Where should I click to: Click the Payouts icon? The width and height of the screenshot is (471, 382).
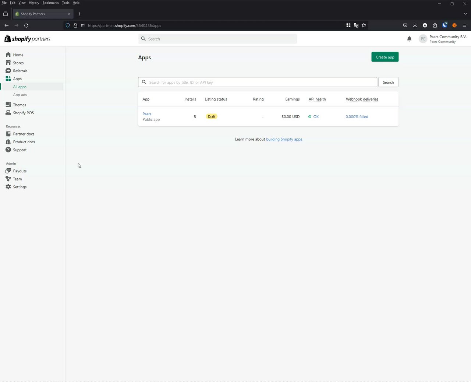pyautogui.click(x=8, y=171)
